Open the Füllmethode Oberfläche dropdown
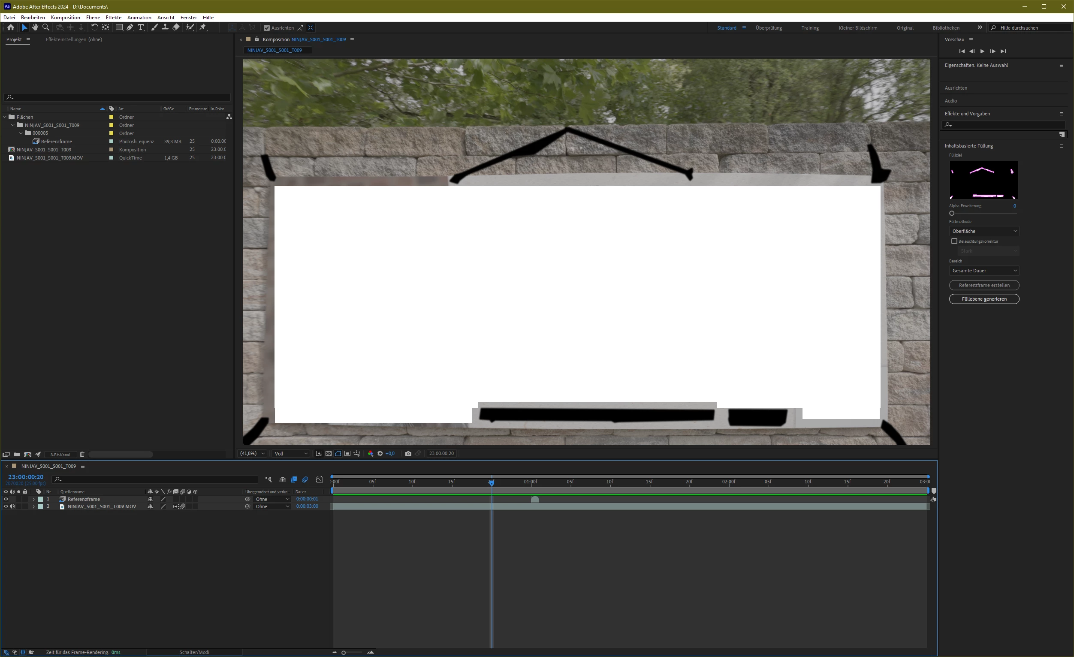 coord(984,231)
